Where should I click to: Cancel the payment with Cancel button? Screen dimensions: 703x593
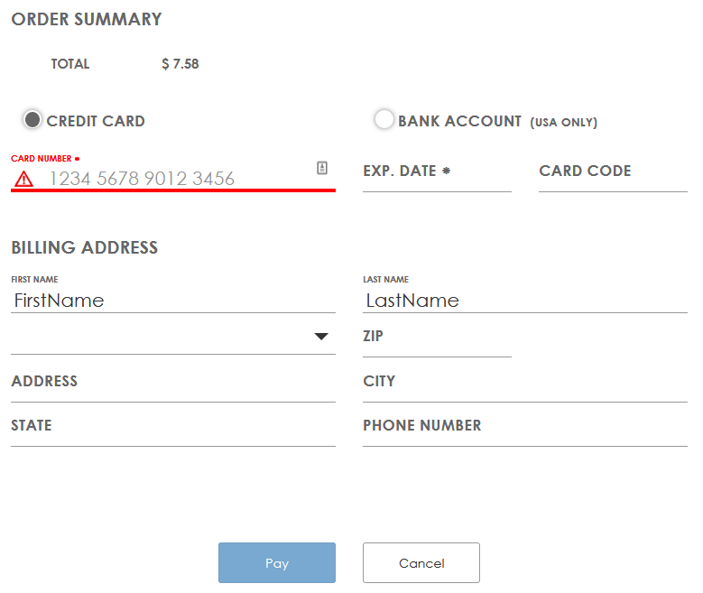(421, 563)
